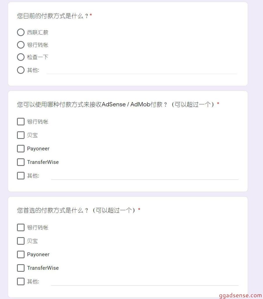
Task: Check Payoneer under the 首选 payment question
Action: coord(21,254)
